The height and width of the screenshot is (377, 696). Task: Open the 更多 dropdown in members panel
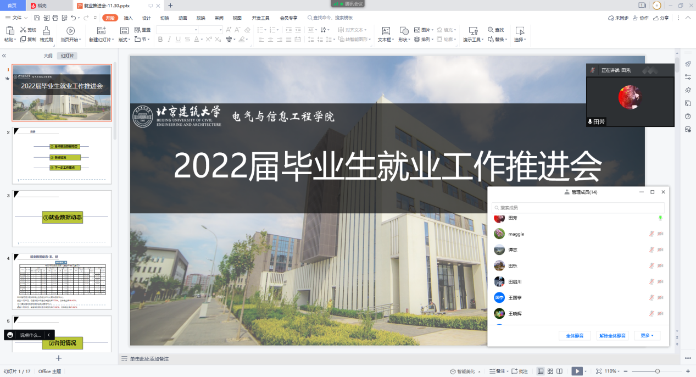(x=647, y=336)
